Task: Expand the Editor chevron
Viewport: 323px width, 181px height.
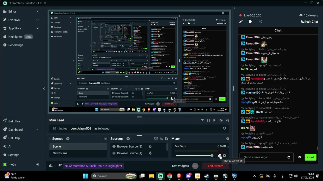Action: click(x=38, y=12)
